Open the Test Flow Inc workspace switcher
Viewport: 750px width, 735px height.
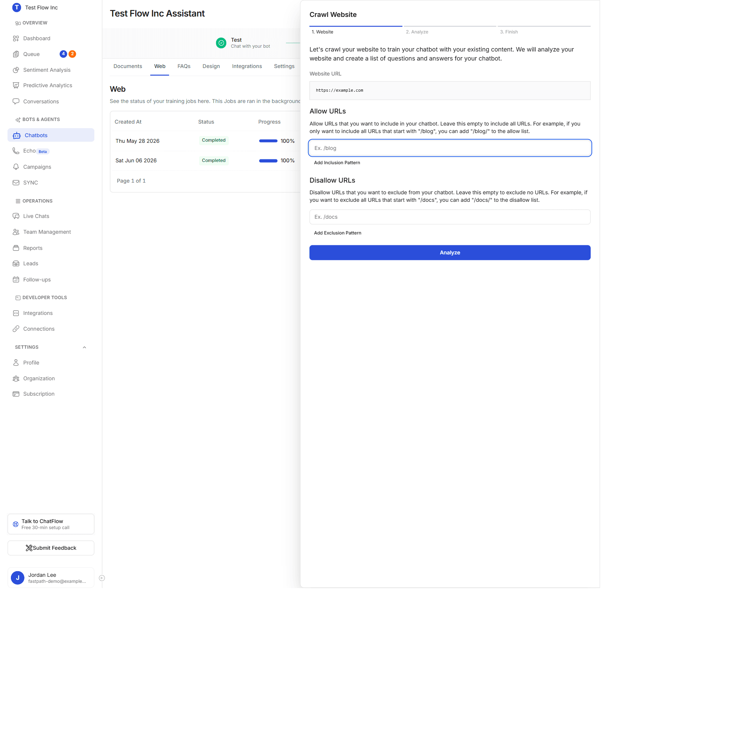click(x=35, y=8)
